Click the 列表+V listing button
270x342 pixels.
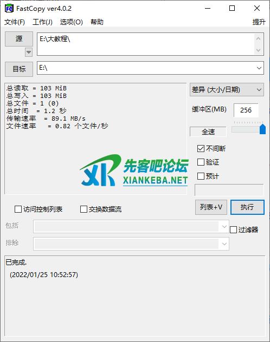click(x=211, y=207)
